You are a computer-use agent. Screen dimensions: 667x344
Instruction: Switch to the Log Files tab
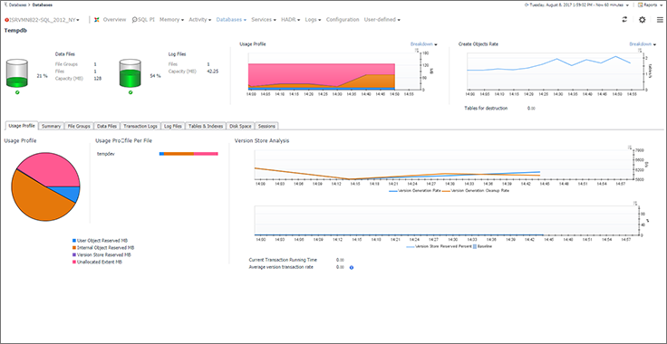[173, 126]
